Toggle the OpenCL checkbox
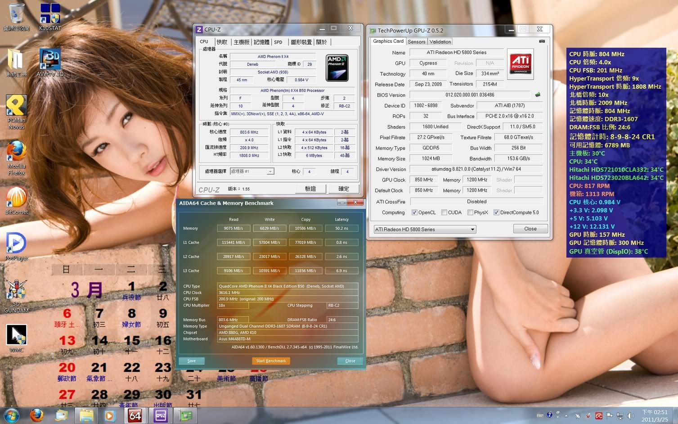The image size is (678, 424). (414, 212)
